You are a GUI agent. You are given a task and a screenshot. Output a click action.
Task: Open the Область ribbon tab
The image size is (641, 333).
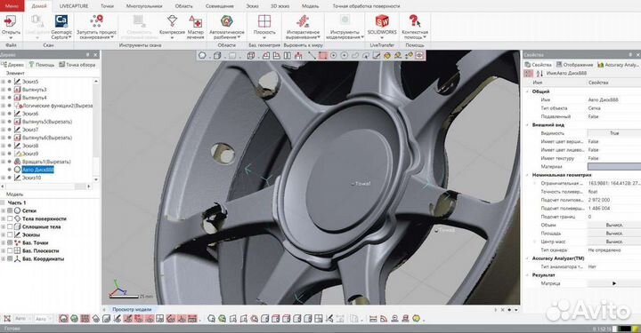(183, 6)
